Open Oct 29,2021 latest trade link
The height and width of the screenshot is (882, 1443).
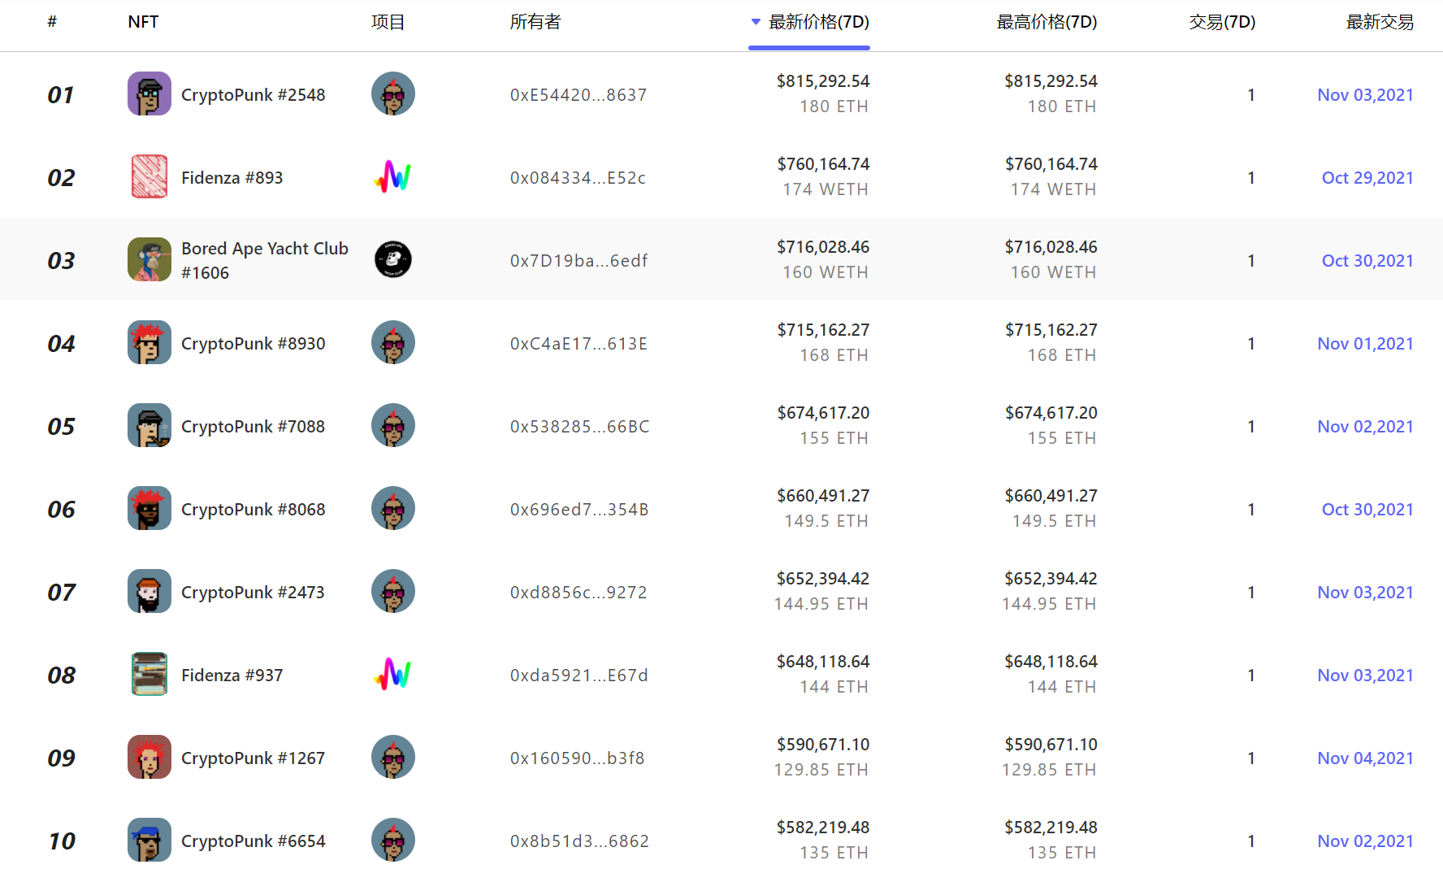point(1367,178)
